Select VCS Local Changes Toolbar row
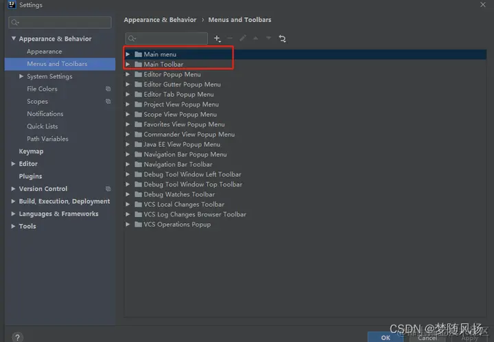Screen dimensions: 494x342 (305, 204)
